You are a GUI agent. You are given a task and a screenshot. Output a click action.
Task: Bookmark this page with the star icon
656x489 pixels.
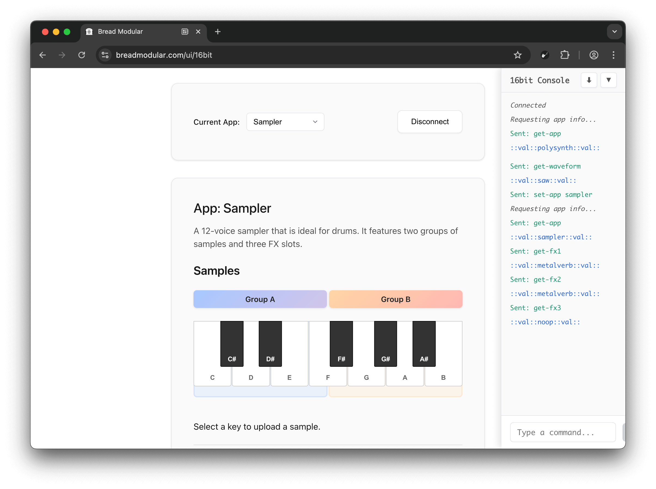click(517, 55)
